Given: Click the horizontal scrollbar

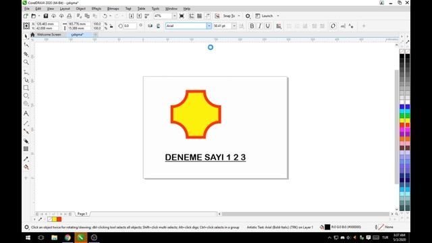Looking at the screenshot, I should coord(306,214).
